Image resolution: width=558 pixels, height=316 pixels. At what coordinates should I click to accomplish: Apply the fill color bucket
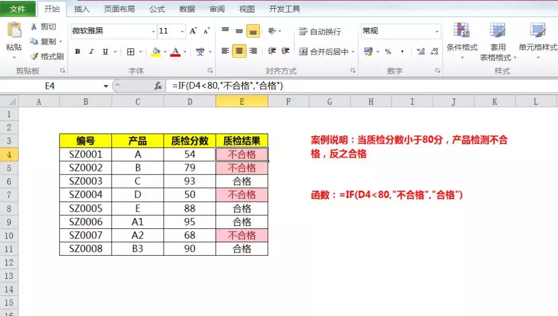pyautogui.click(x=156, y=52)
